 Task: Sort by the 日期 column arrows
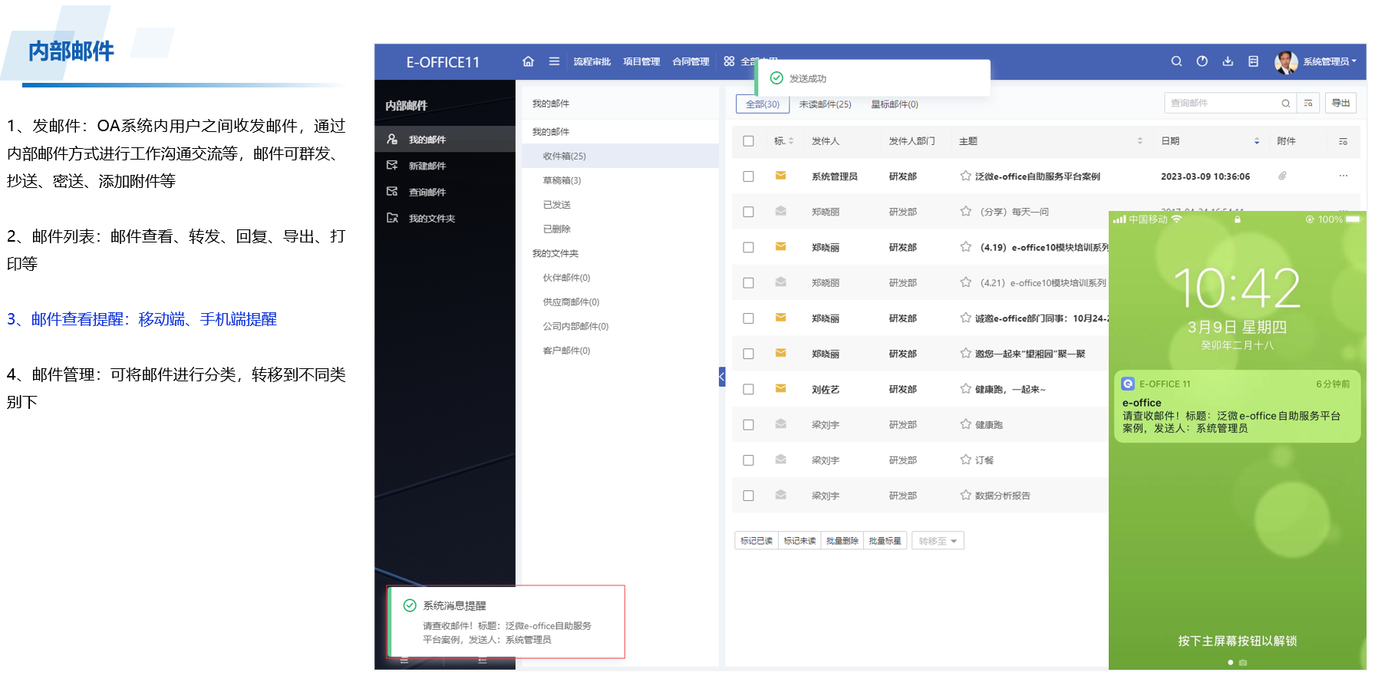(1257, 141)
